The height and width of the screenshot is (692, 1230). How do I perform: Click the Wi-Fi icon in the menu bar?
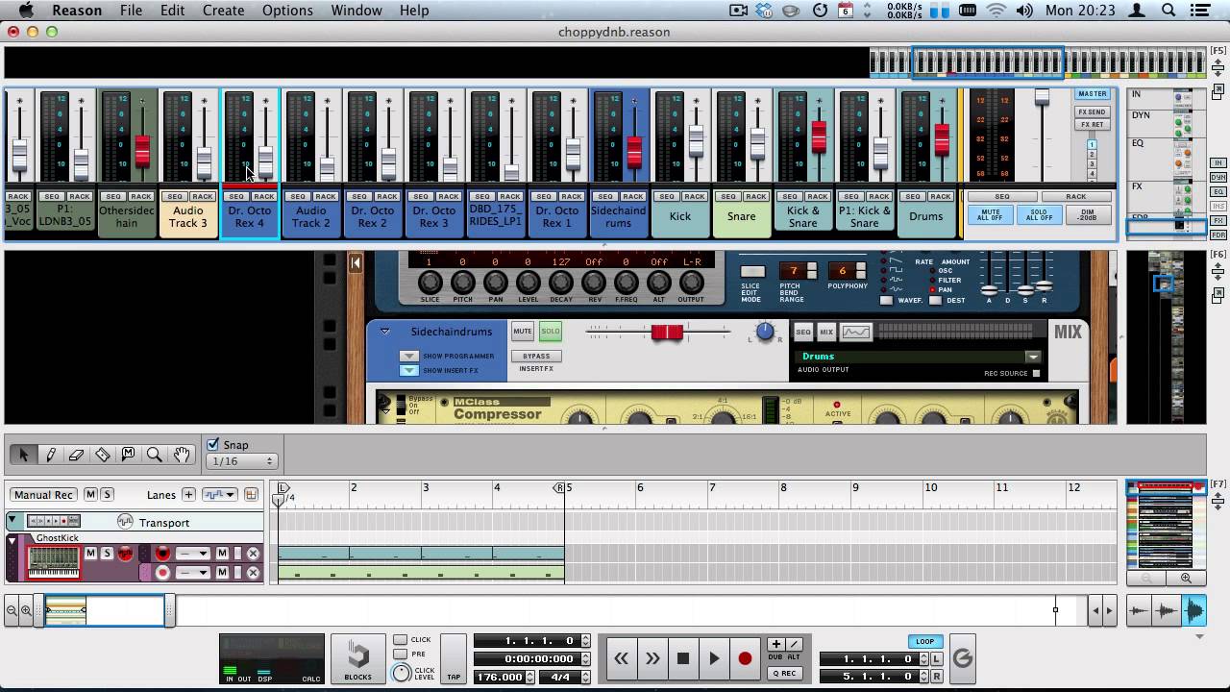[x=996, y=11]
